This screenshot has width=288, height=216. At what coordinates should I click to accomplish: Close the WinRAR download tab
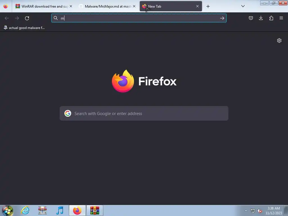[71, 6]
